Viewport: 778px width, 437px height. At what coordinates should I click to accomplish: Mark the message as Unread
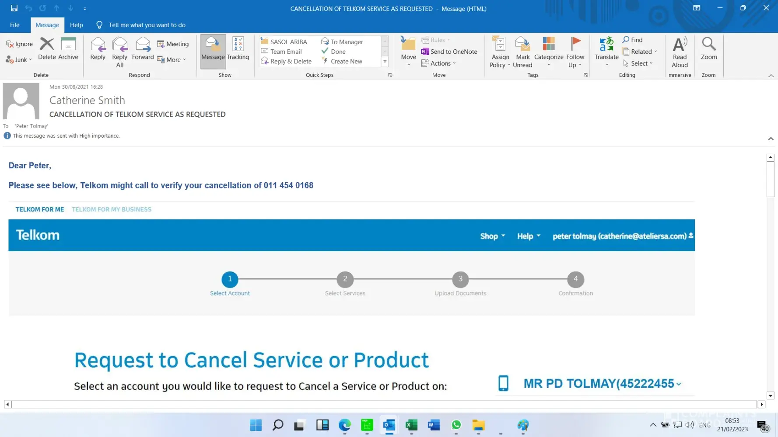(x=522, y=52)
